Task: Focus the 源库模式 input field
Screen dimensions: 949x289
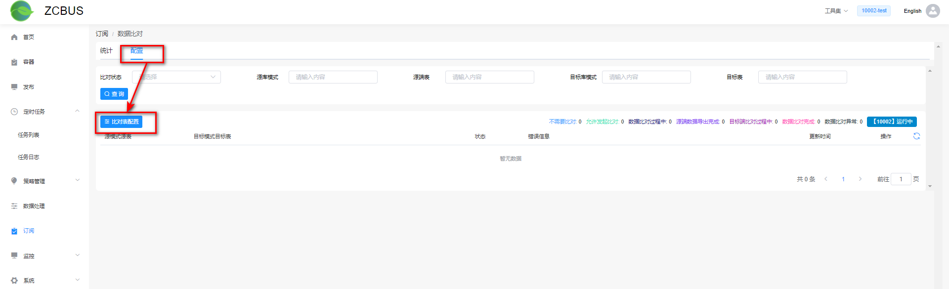Action: [x=333, y=77]
